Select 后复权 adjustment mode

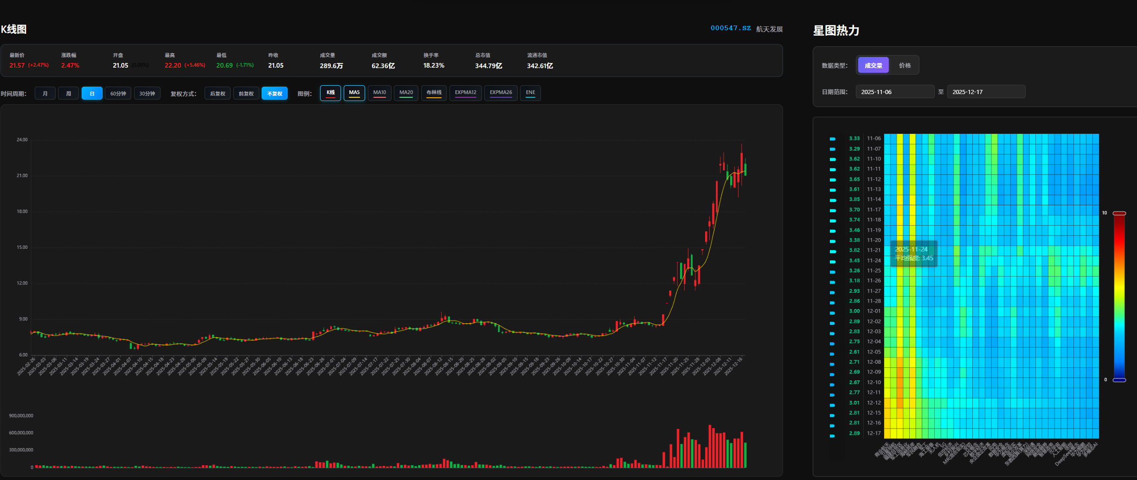point(217,94)
